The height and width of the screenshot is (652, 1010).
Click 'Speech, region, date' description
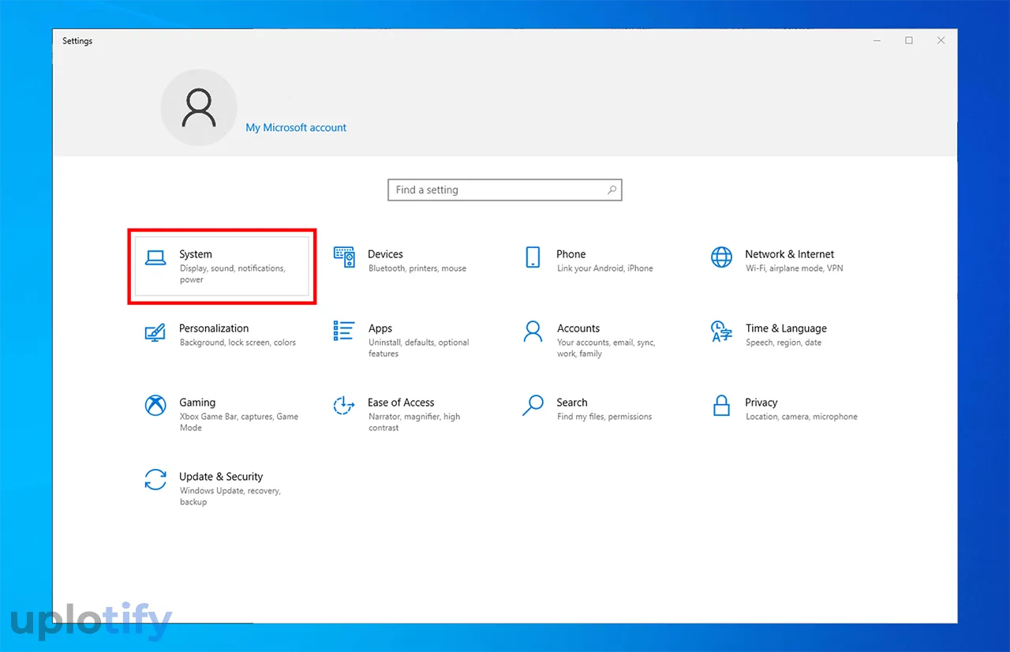pos(784,343)
